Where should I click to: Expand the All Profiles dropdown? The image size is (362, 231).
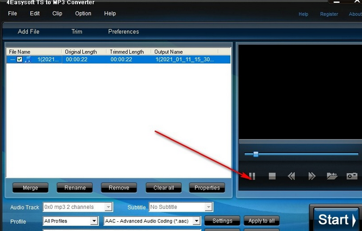click(94, 221)
